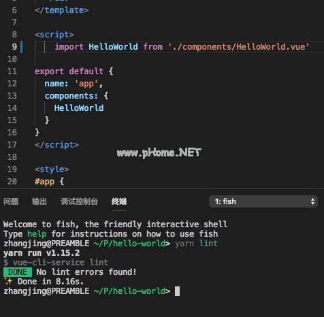Screen dimensions: 324x317
Task: Click the 'name: app' property line
Action: (x=74, y=84)
